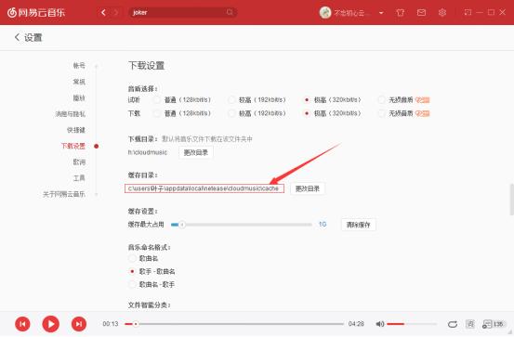
Task: Click the NetEase Cloud Music logo
Action: click(36, 12)
